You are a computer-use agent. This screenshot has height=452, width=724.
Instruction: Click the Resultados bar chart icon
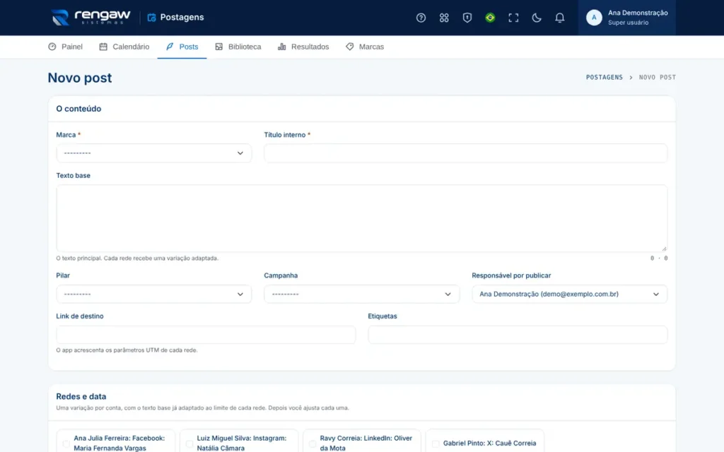click(x=281, y=47)
